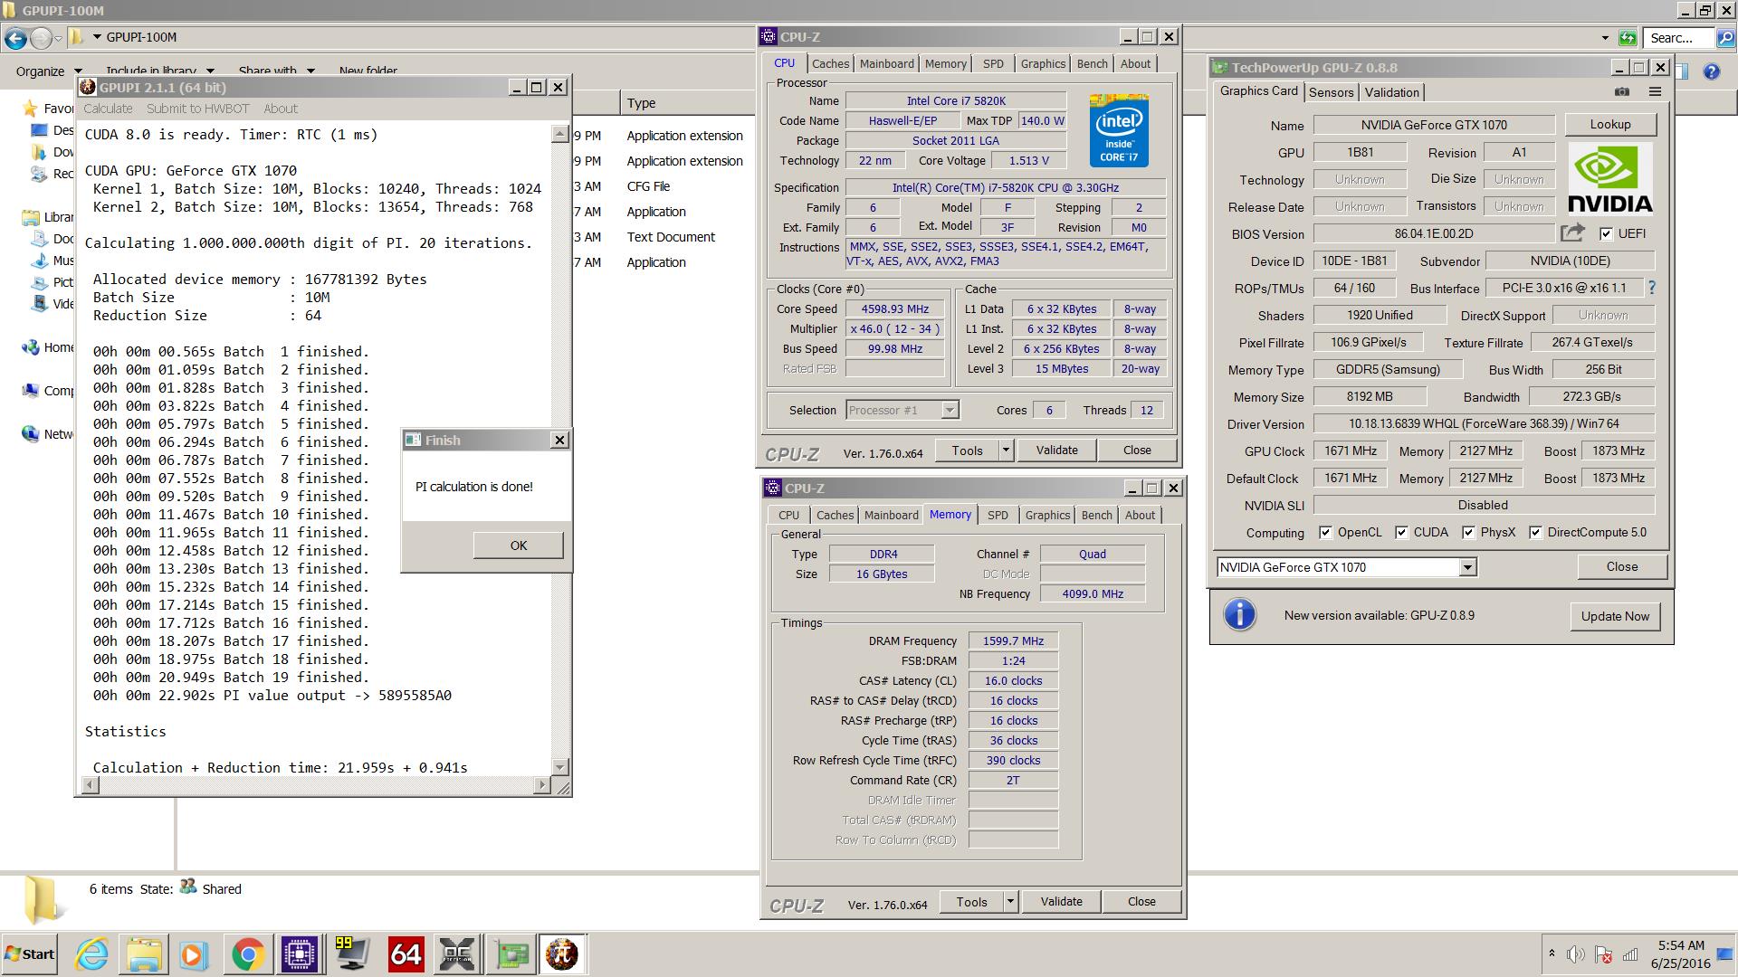Switch to SPD tab in lower CPU-Z

[x=998, y=516]
